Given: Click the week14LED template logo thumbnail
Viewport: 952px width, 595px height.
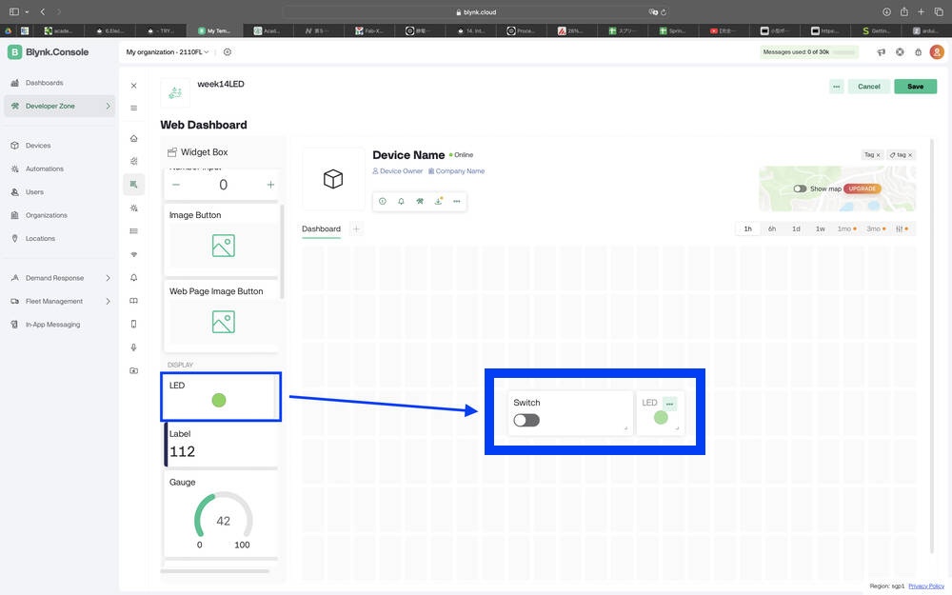Looking at the screenshot, I should click(175, 93).
